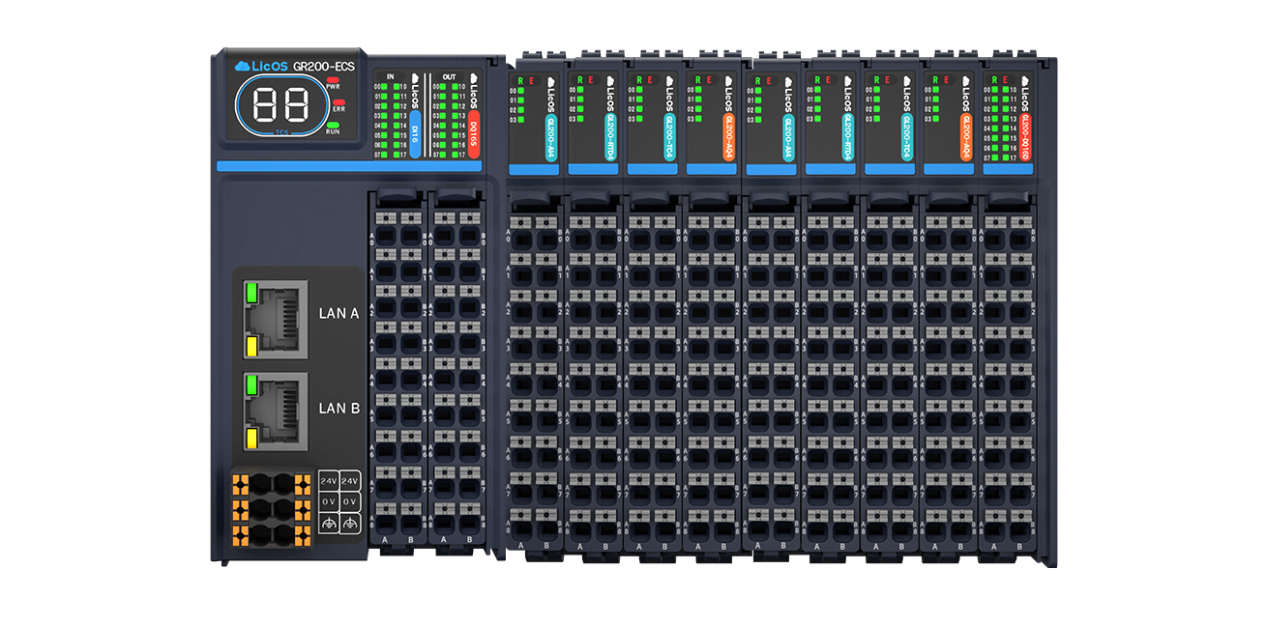The width and height of the screenshot is (1266, 626).
Task: Click the LicOS cloud logo on controller
Action: point(243,66)
